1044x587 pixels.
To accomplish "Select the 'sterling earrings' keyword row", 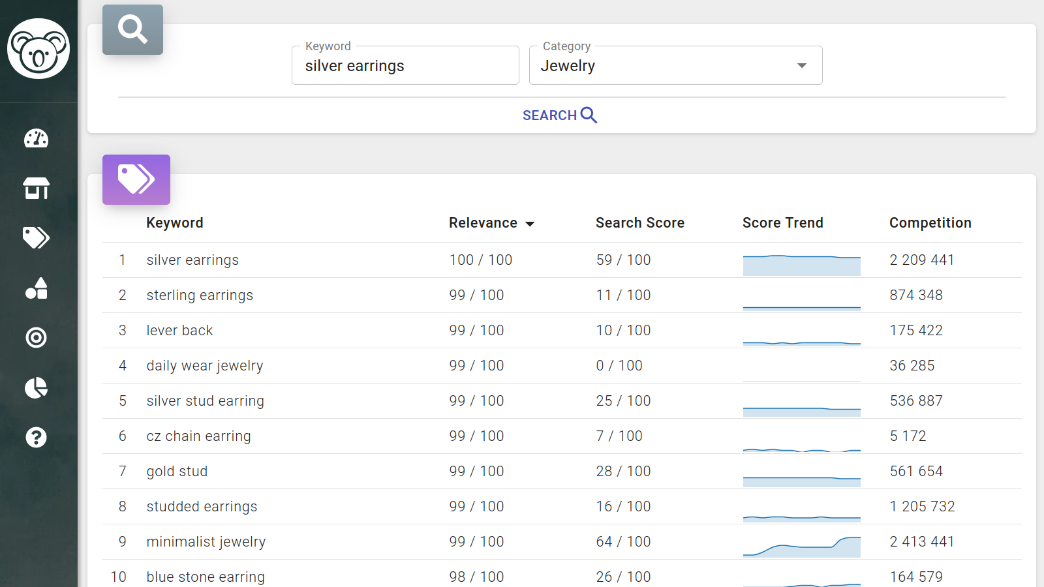I will point(200,295).
